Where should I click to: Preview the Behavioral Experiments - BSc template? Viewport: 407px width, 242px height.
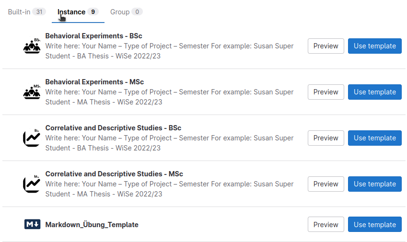(326, 46)
